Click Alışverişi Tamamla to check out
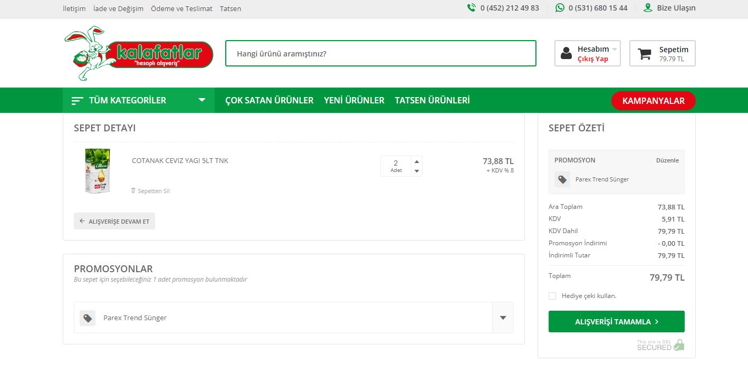Viewport: 748px width, 374px height. point(617,321)
